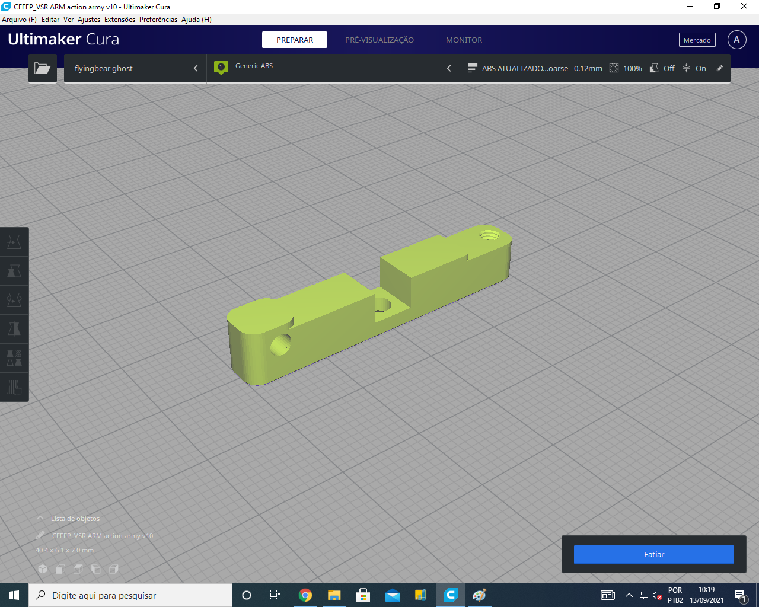Image resolution: width=759 pixels, height=607 pixels.
Task: Click the Windows Start button
Action: [14, 595]
